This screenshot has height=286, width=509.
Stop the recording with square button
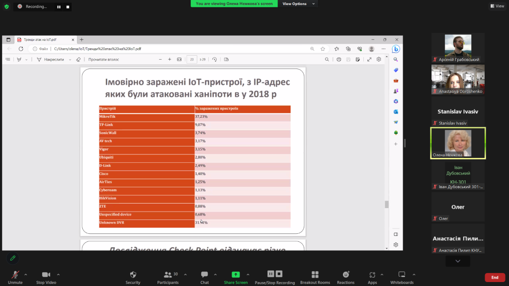point(68,7)
